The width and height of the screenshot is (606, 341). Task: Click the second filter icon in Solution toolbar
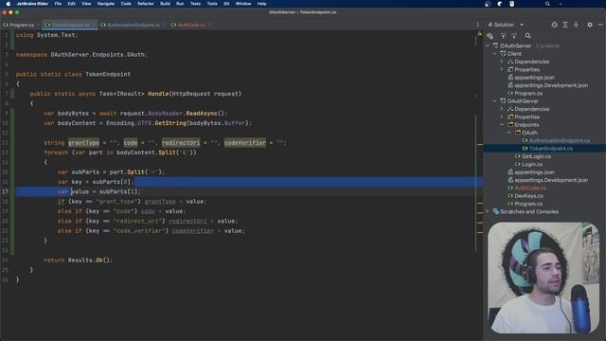coord(514,36)
